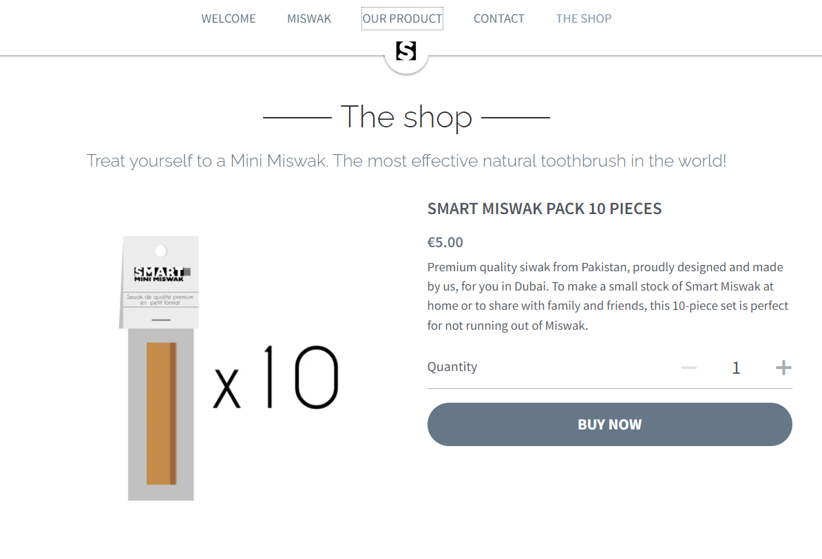This screenshot has width=822, height=559.
Task: Open the WELCOME navigation item
Action: [x=229, y=19]
